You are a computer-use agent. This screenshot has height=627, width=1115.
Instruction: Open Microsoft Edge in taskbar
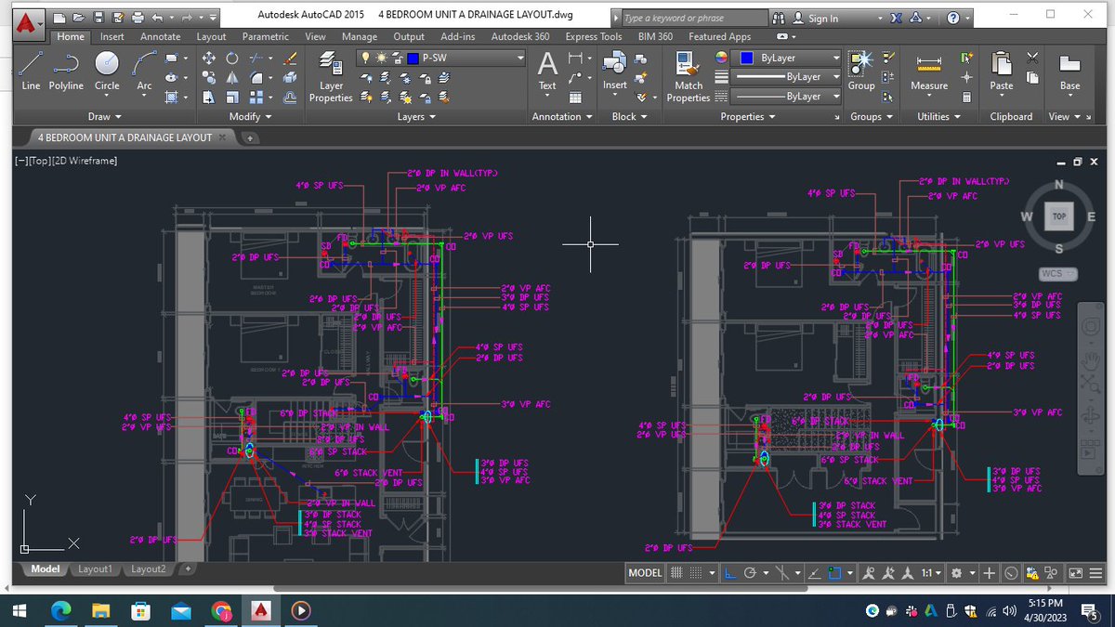pos(60,611)
